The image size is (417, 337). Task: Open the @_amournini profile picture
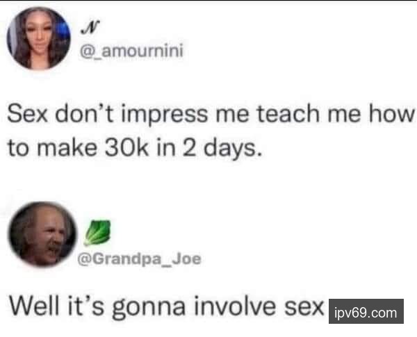click(39, 38)
